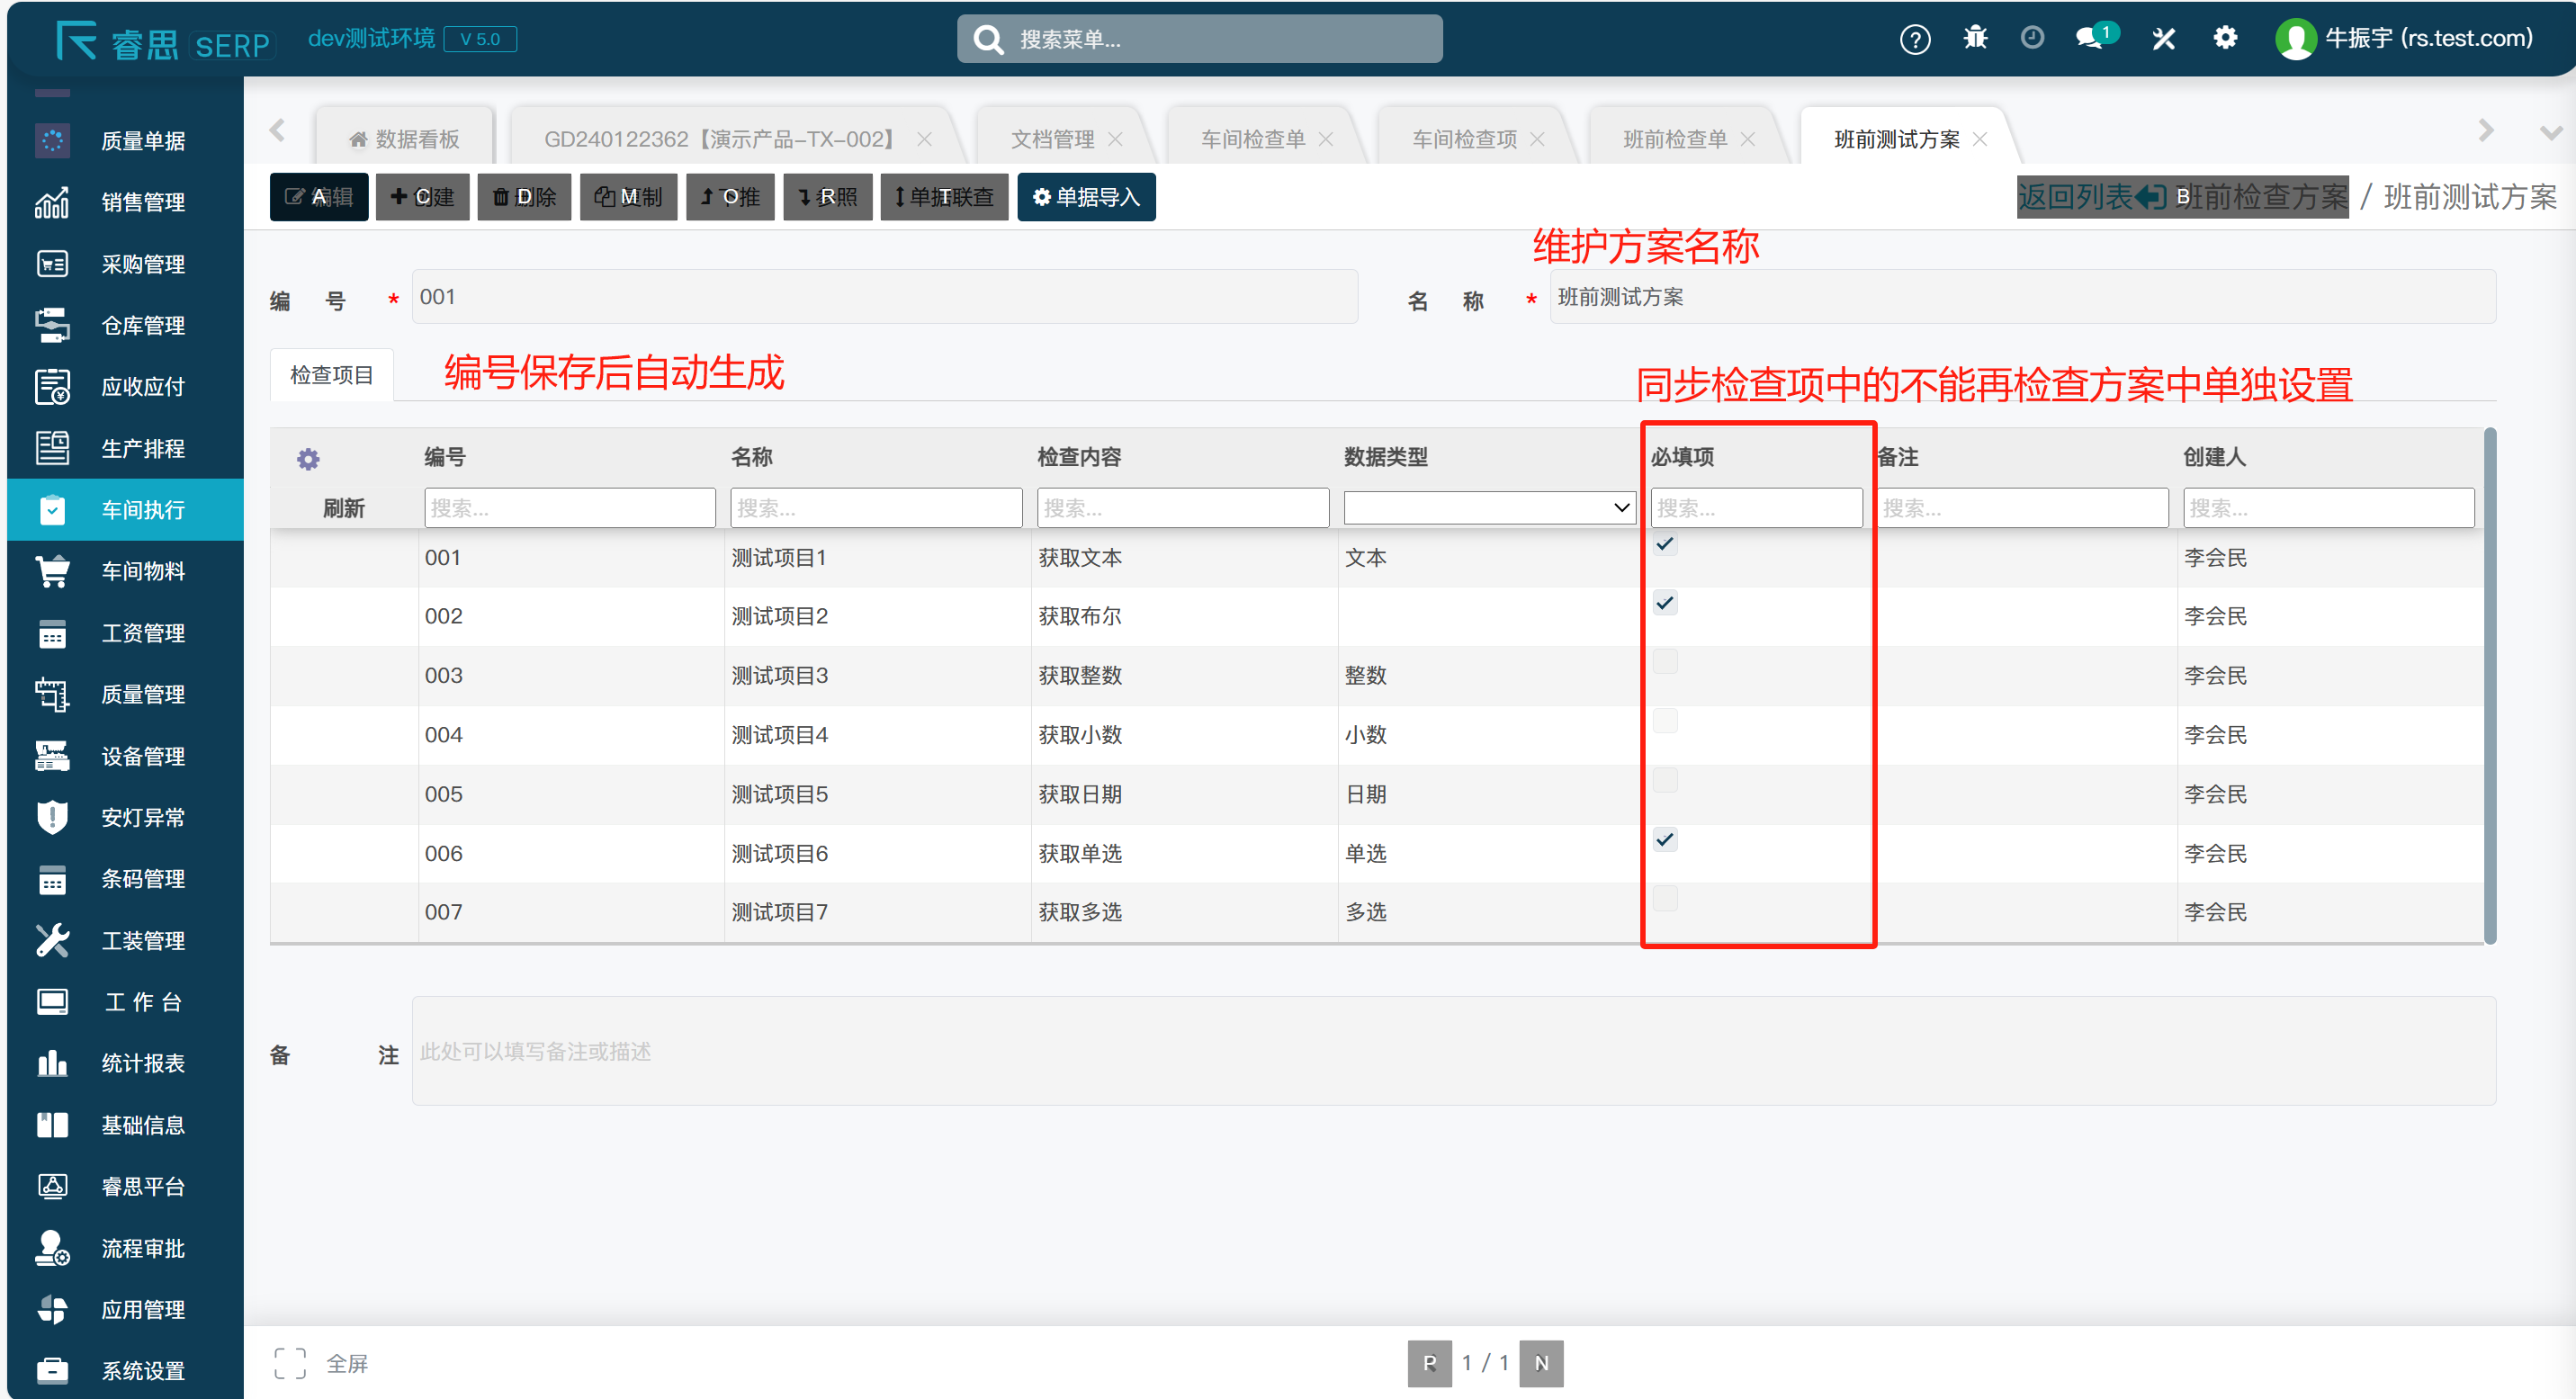Open the 数据类型 filter dropdown
The height and width of the screenshot is (1399, 2576).
(1489, 508)
